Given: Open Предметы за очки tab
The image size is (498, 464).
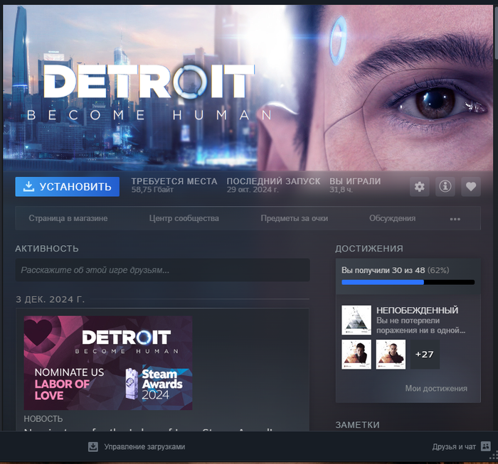Looking at the screenshot, I should (294, 218).
